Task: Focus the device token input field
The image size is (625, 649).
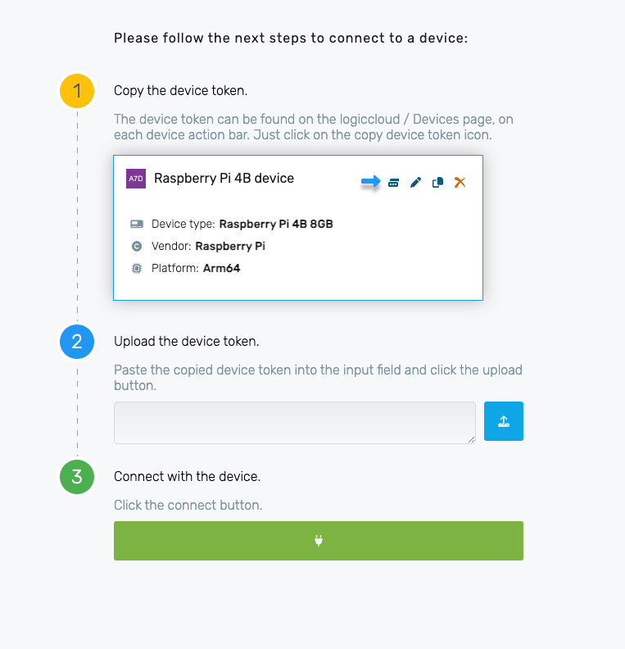Action: (x=294, y=422)
